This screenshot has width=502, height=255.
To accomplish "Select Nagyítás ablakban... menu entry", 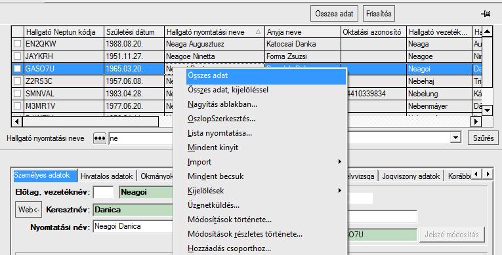I will click(266, 104).
